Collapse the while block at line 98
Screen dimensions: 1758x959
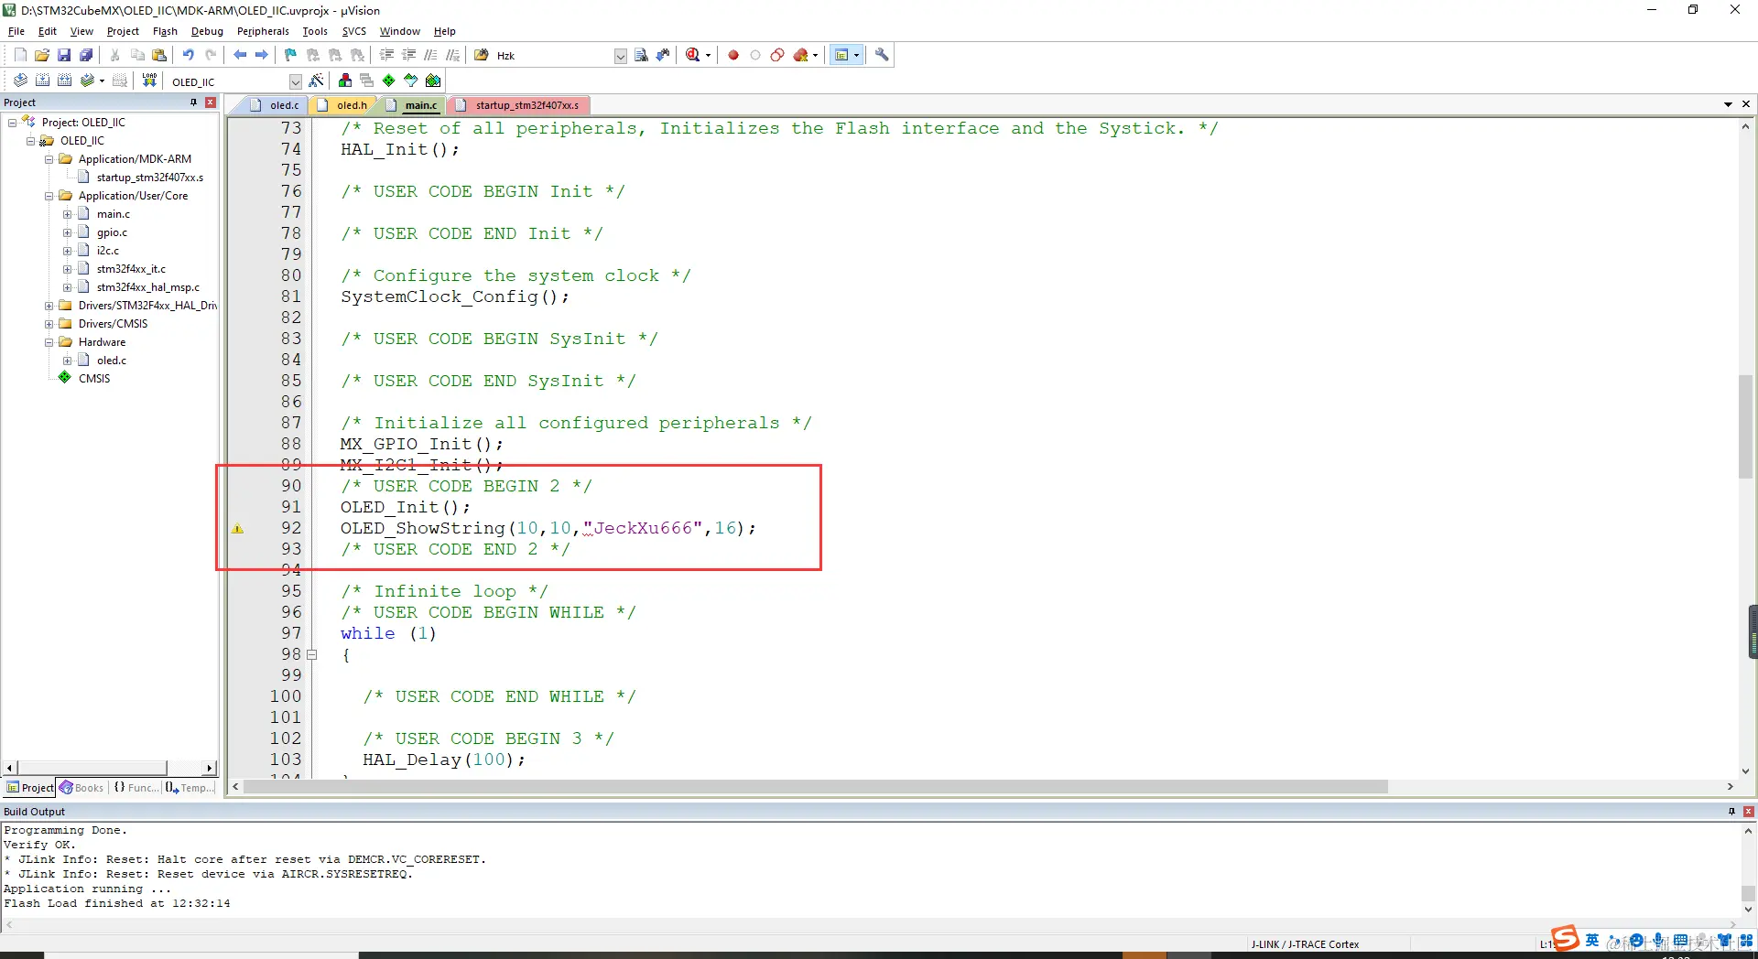(312, 654)
